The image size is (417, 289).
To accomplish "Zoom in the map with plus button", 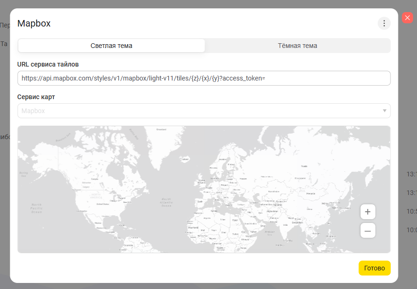I will 368,212.
